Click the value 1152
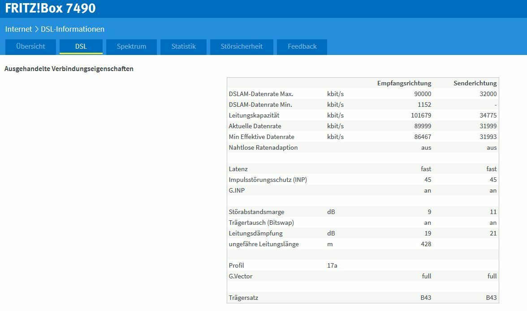The image size is (527, 311). pos(424,105)
